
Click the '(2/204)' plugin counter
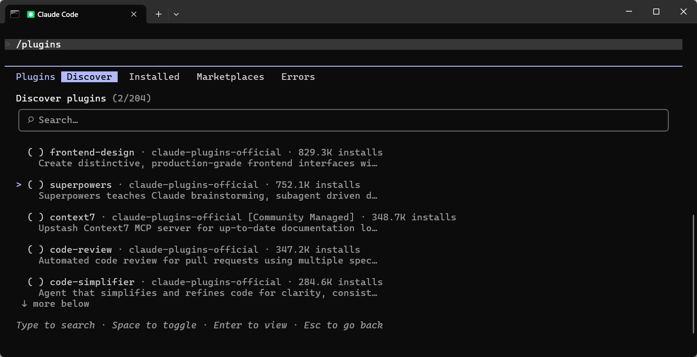click(132, 98)
